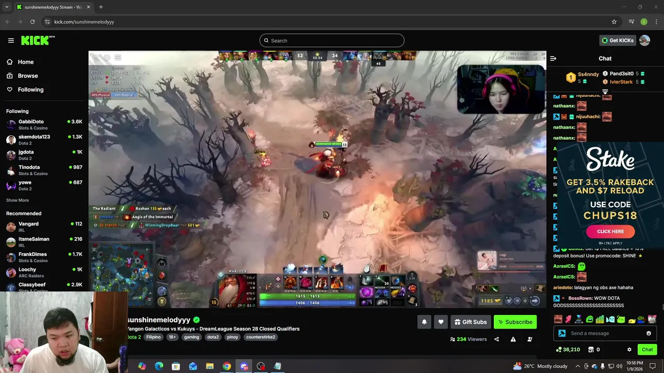The width and height of the screenshot is (664, 373).
Task: Reload the browser page
Action: [x=32, y=22]
